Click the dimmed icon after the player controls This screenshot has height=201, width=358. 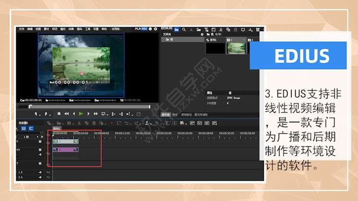[x=138, y=114]
